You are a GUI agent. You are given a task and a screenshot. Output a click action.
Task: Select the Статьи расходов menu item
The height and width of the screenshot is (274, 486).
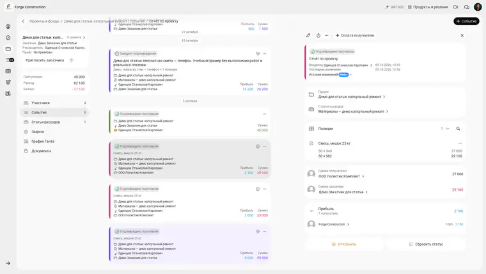pyautogui.click(x=54, y=122)
